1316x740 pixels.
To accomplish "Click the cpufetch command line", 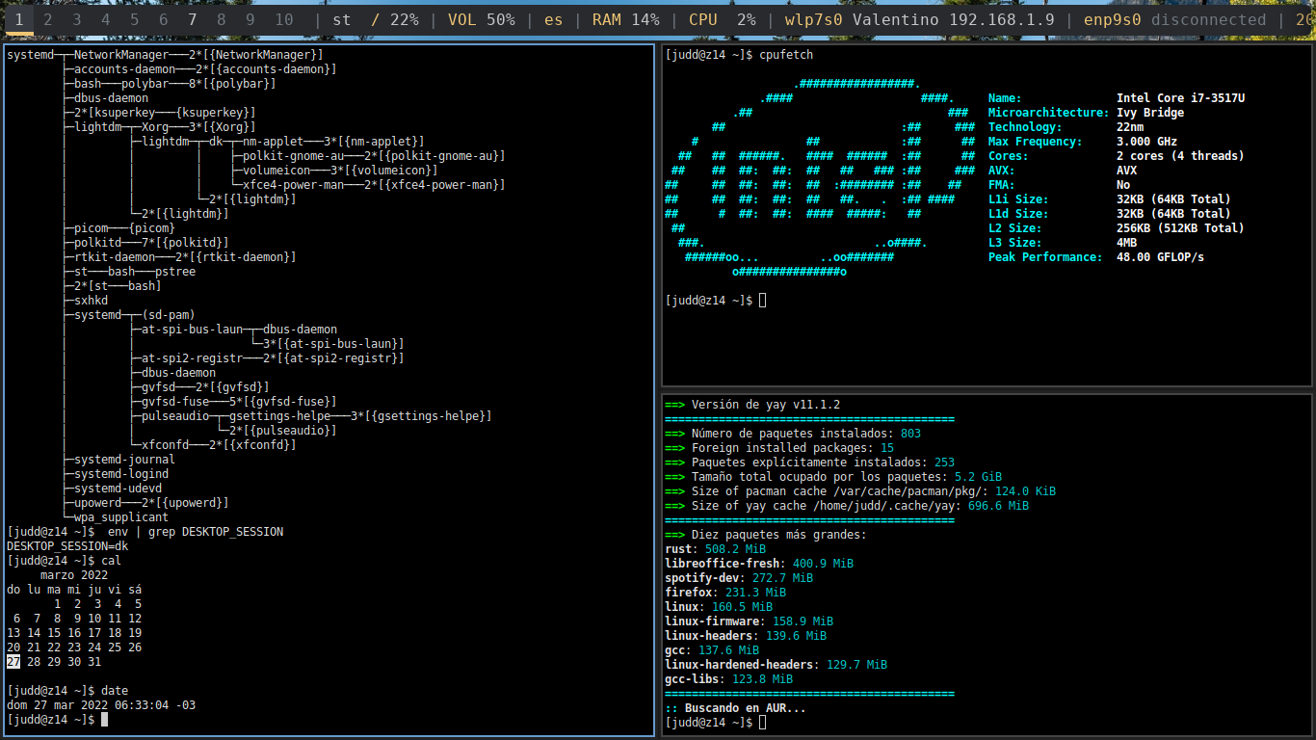I will 786,55.
